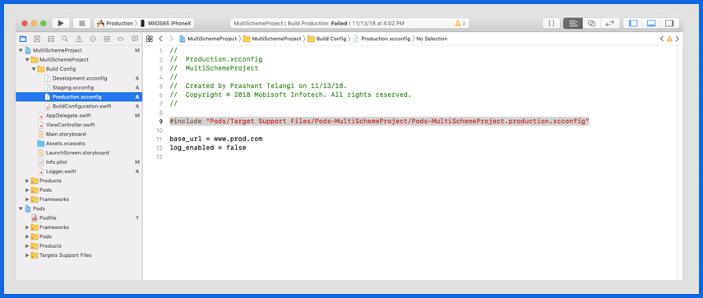
Task: Show the project navigator tab
Action: 23,39
